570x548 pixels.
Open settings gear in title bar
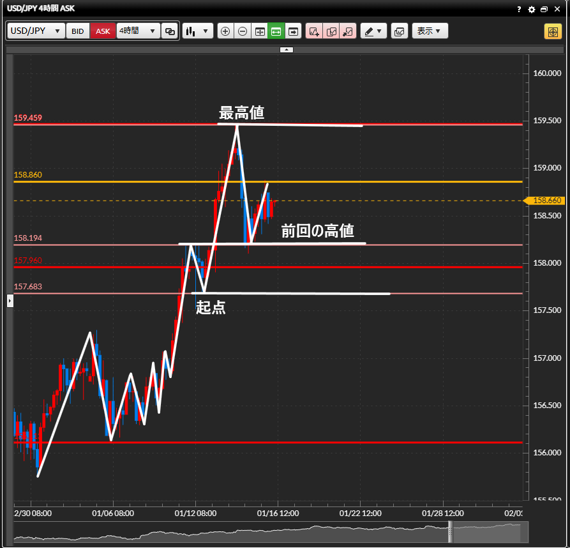pos(532,10)
